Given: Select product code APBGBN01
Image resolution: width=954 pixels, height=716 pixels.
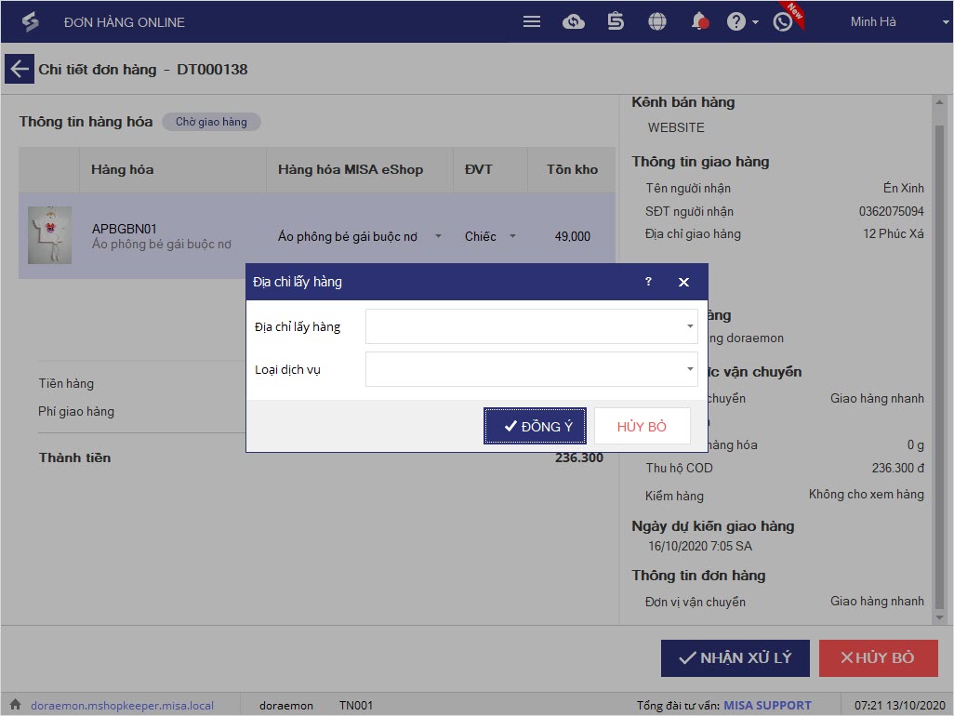Looking at the screenshot, I should click(x=124, y=229).
